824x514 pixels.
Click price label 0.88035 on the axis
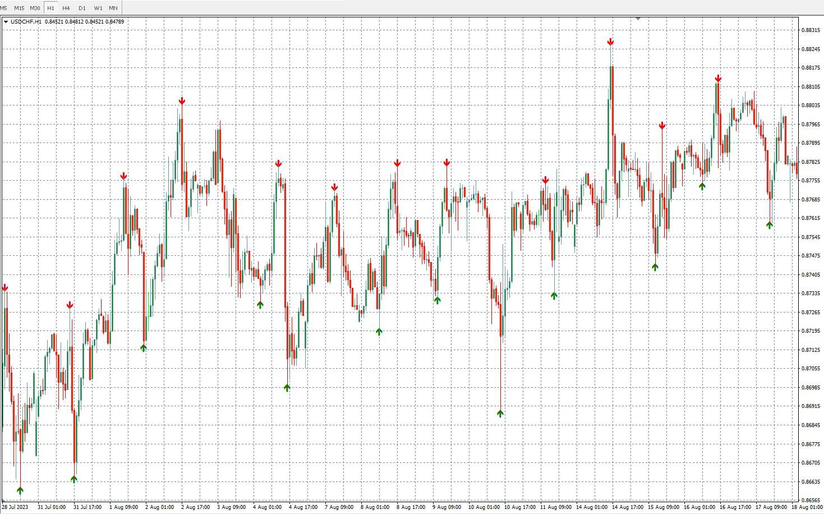tap(810, 105)
